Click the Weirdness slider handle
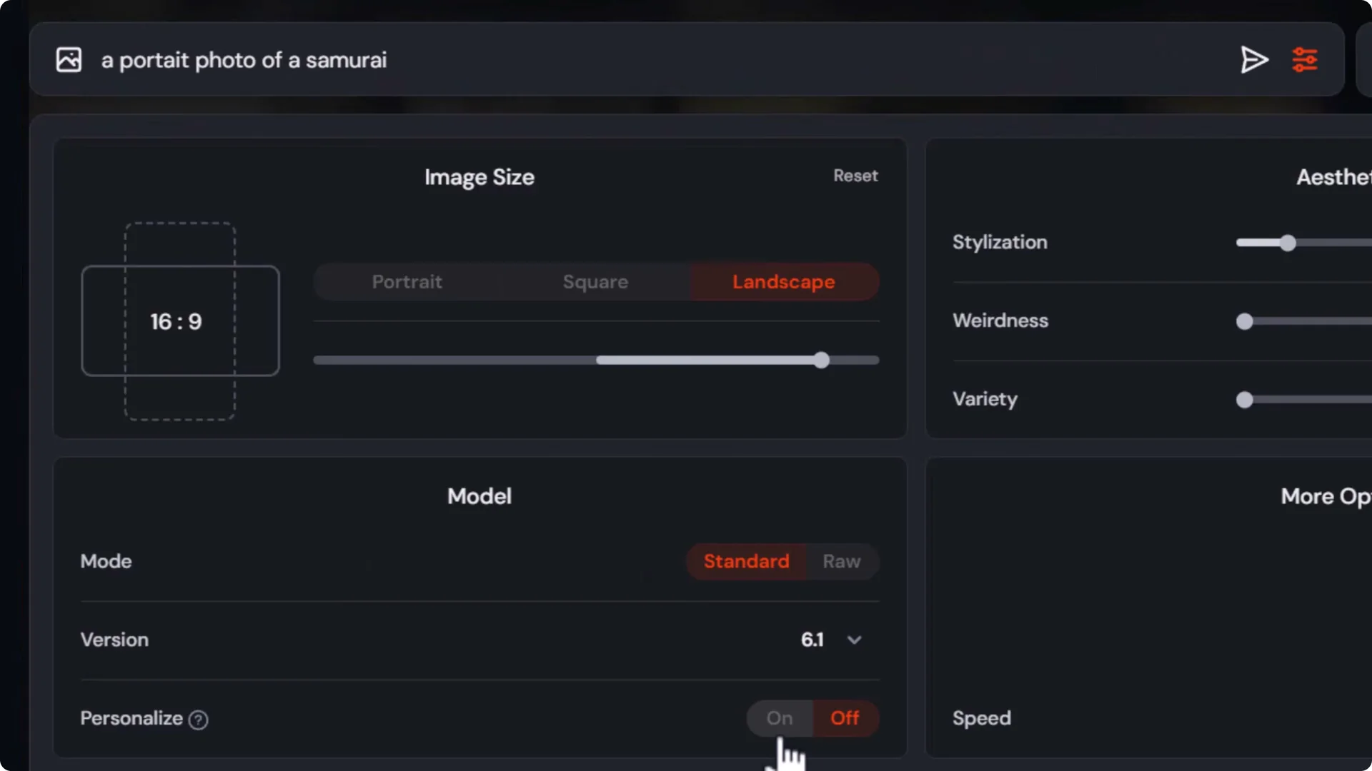The width and height of the screenshot is (1372, 771). click(x=1245, y=322)
